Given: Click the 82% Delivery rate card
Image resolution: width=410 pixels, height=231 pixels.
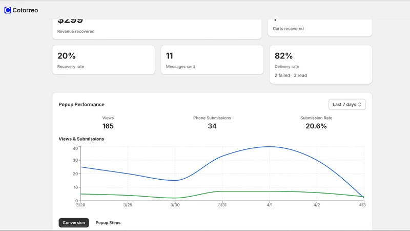Looking at the screenshot, I should tap(321, 65).
